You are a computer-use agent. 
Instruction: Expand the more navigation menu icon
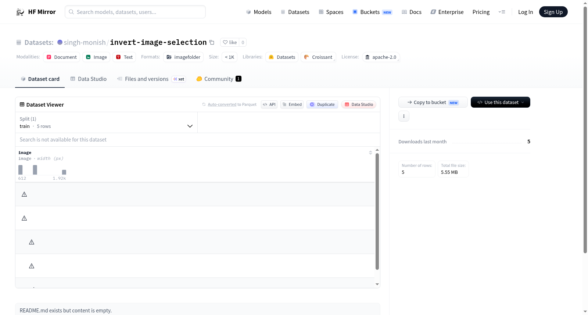point(502,12)
